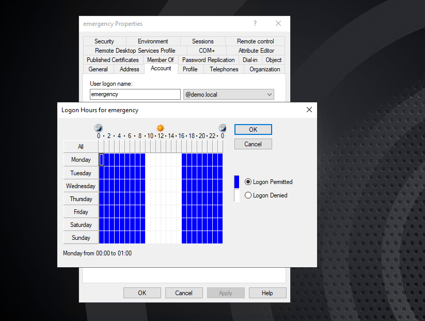The height and width of the screenshot is (321, 425).
Task: Switch to the Member Of tab
Action: click(x=161, y=59)
